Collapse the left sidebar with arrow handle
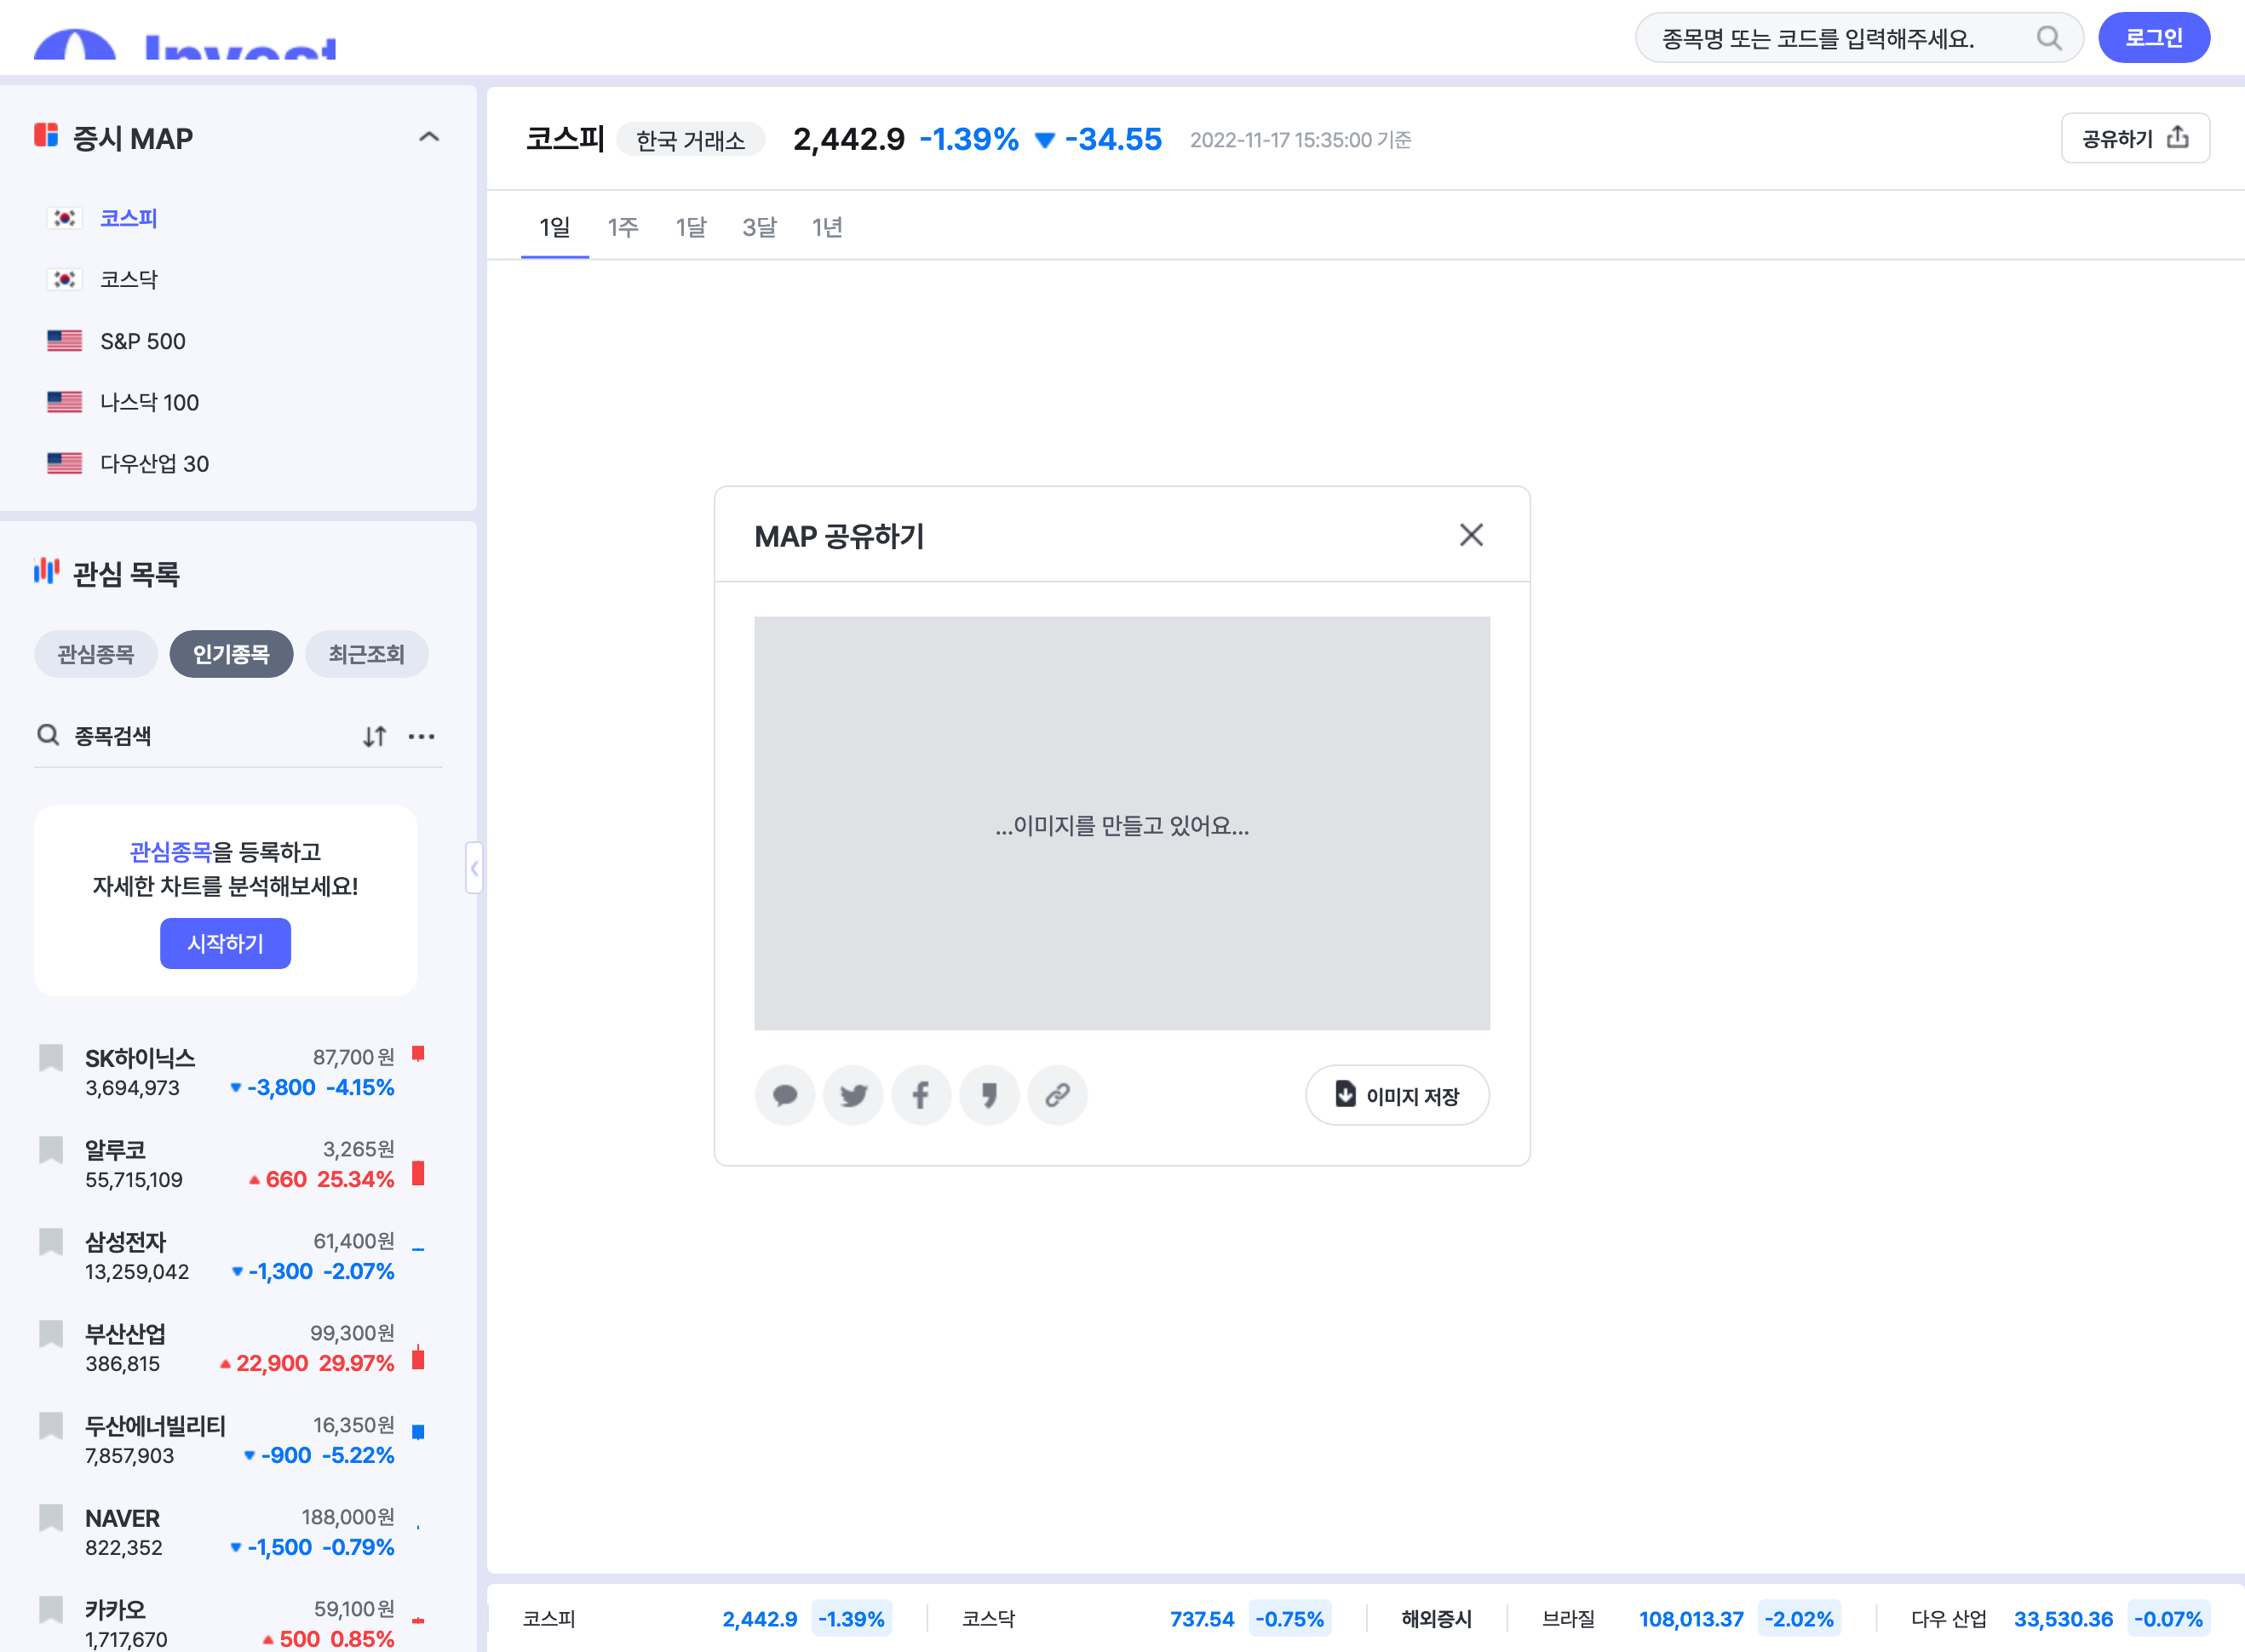Image resolution: width=2245 pixels, height=1652 pixels. (474, 868)
